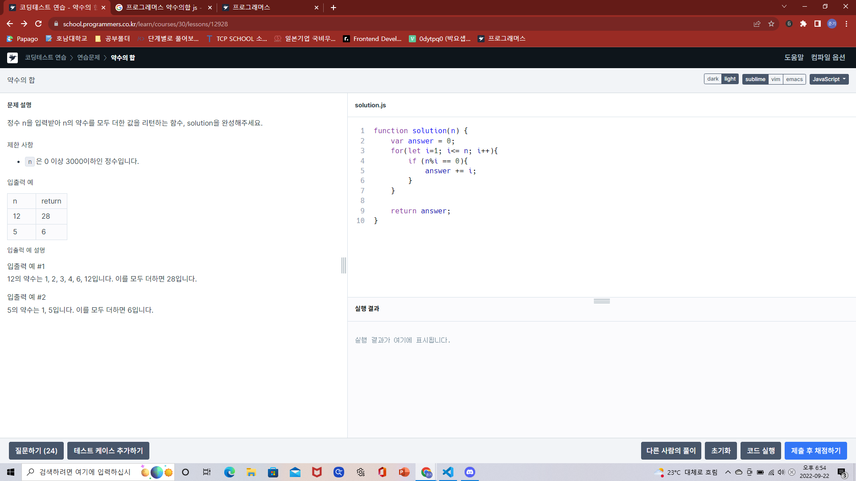Open Chrome three-dot menu
The width and height of the screenshot is (856, 481).
point(846,24)
